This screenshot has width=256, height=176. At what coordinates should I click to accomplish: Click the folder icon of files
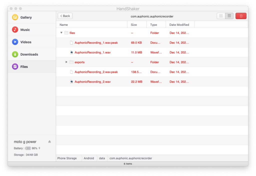point(66,33)
